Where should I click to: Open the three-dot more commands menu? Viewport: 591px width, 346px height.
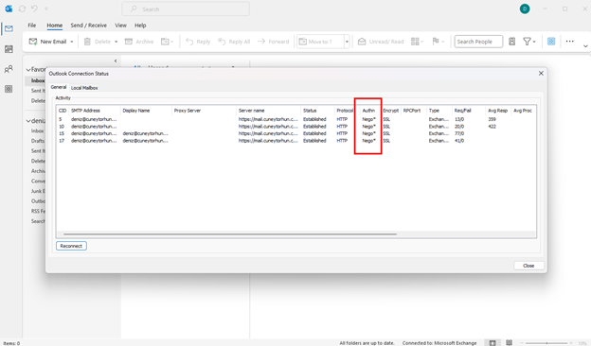pos(569,42)
